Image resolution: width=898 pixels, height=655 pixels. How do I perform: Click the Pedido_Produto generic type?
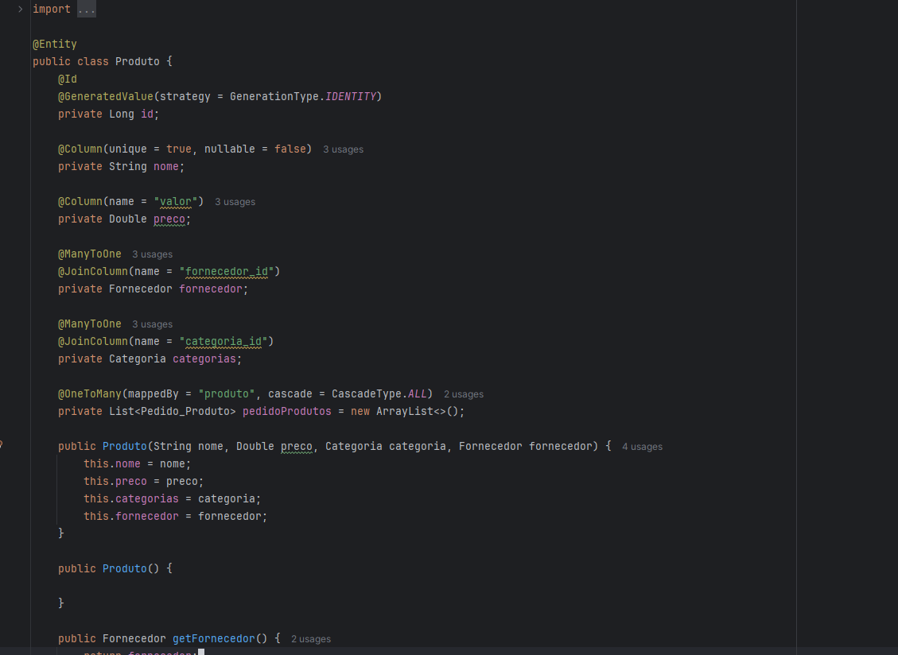185,411
